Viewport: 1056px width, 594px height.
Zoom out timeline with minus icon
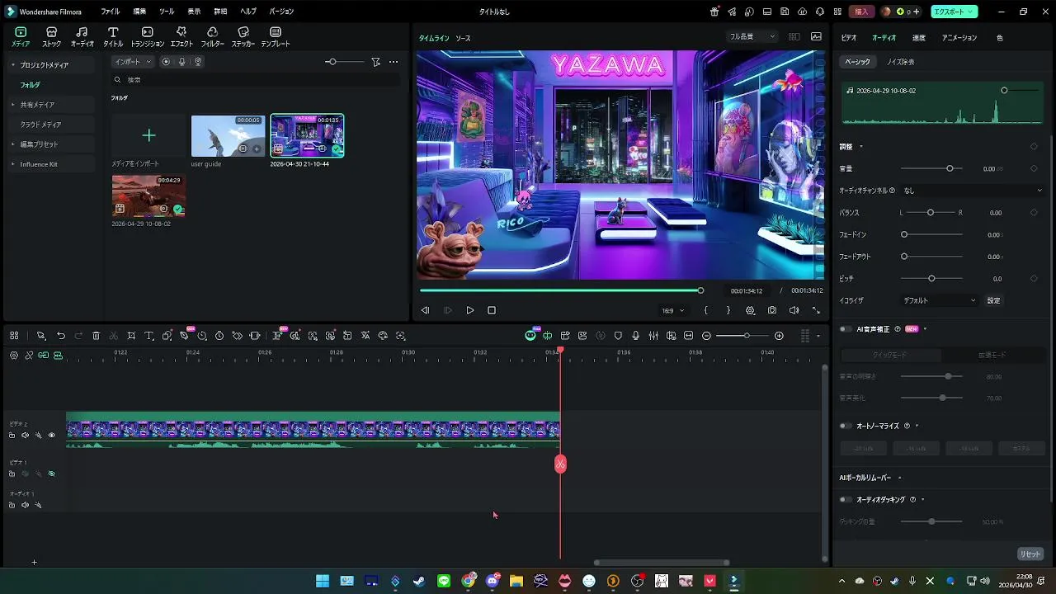click(706, 336)
